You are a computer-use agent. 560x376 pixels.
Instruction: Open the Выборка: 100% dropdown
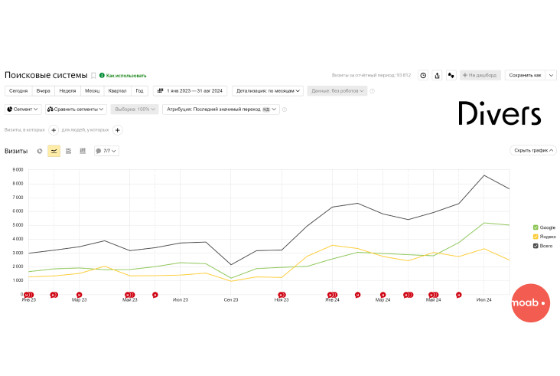pos(135,109)
